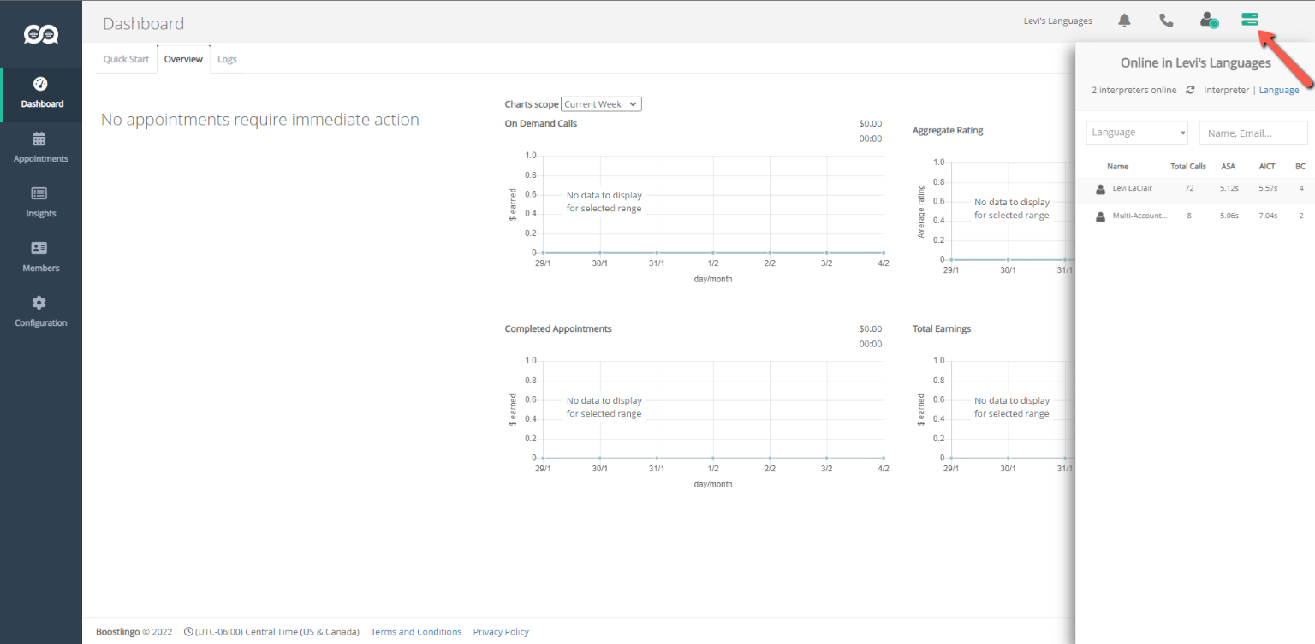Open the user availability status icon

pos(1208,21)
